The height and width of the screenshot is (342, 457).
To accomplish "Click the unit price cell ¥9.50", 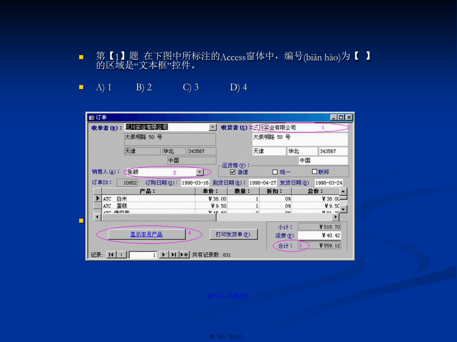I will point(211,206).
